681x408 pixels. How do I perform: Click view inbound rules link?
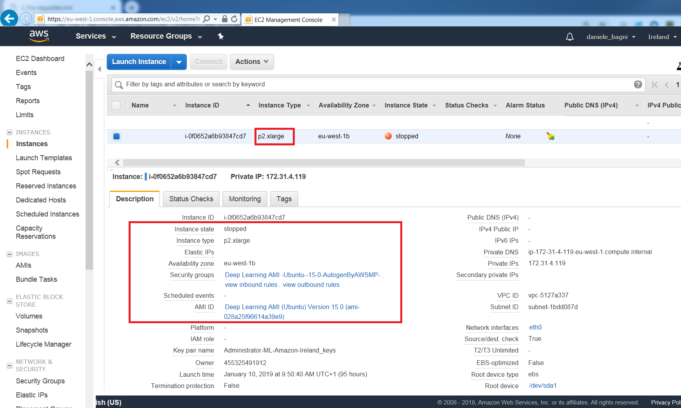coord(251,285)
